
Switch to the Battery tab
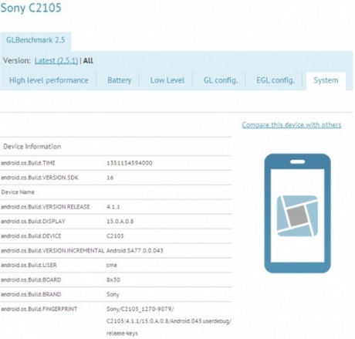tap(120, 80)
